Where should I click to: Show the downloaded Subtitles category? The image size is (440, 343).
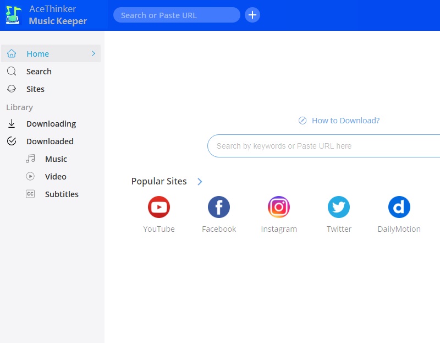coord(62,194)
